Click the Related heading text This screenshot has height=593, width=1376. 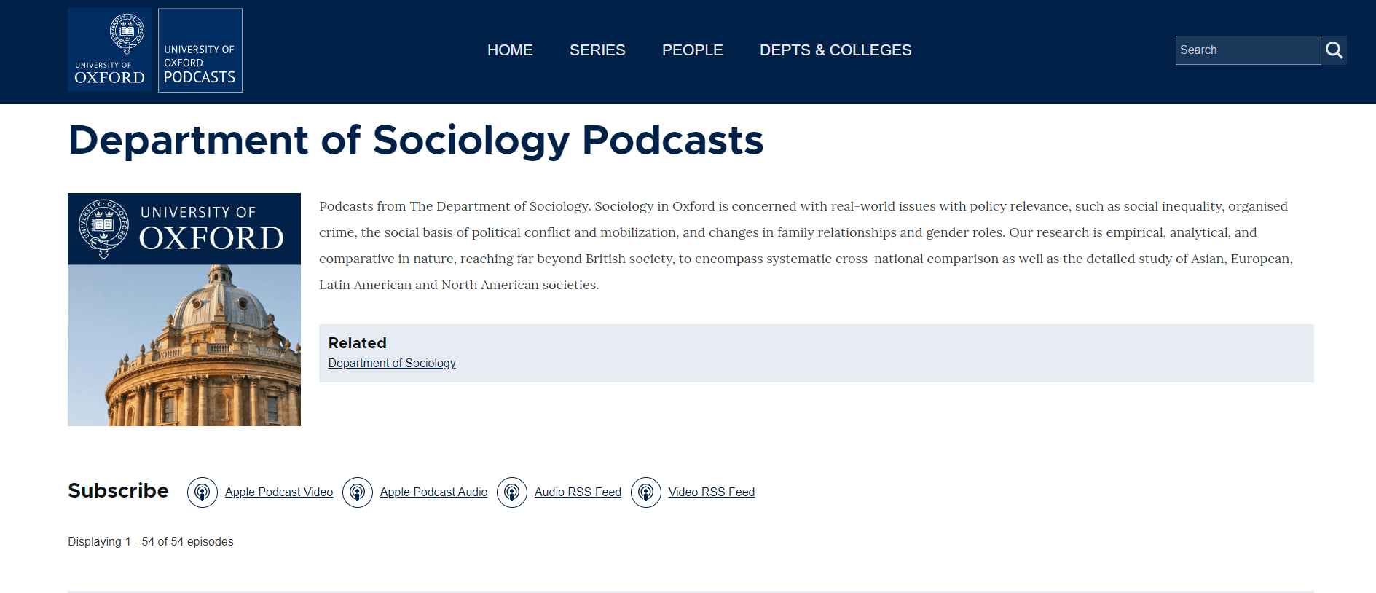click(x=357, y=343)
